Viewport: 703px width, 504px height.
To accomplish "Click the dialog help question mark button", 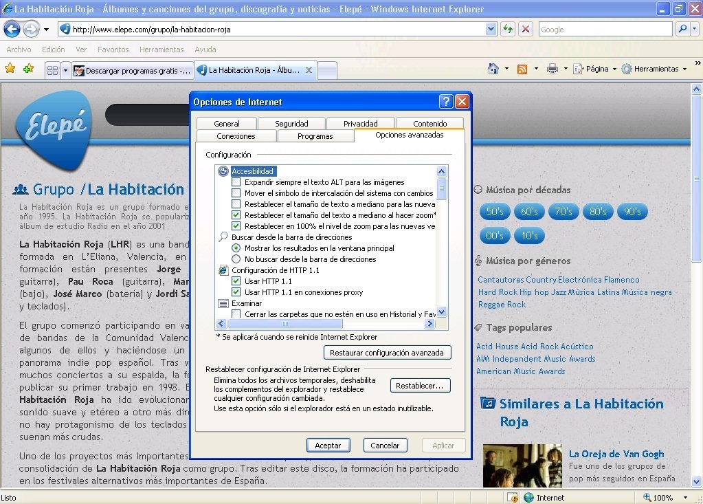I will click(446, 102).
